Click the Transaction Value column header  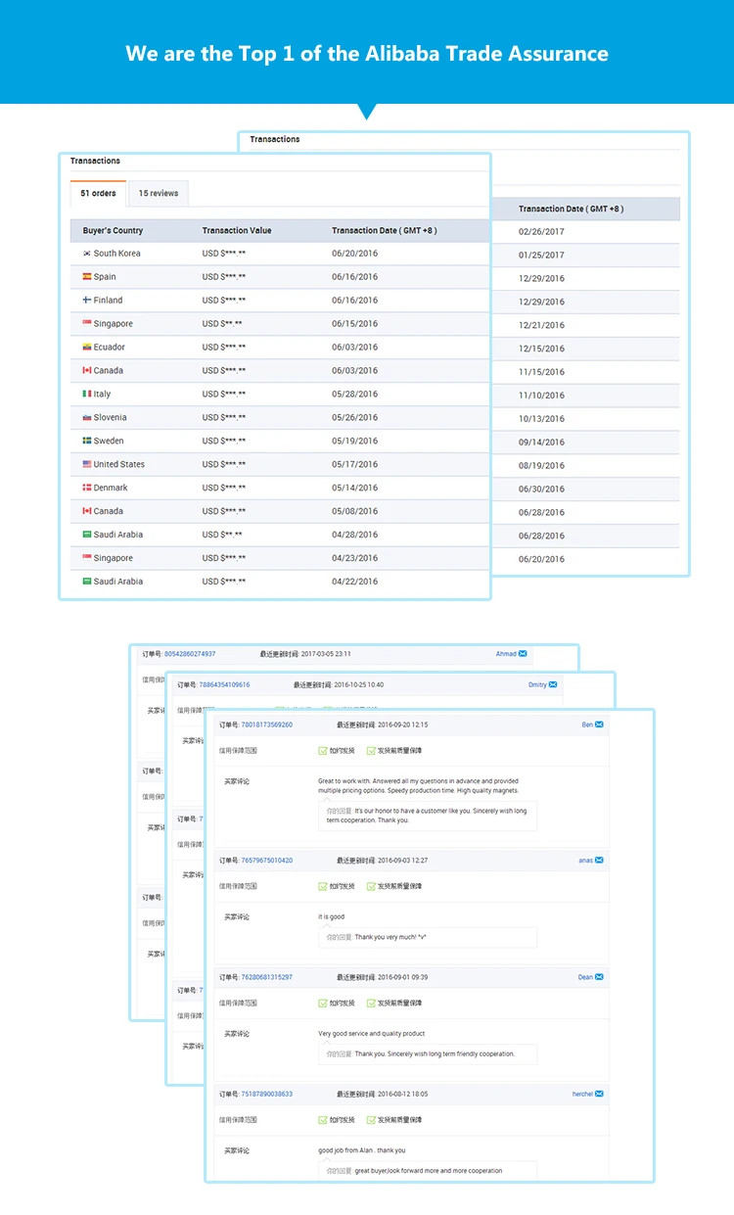click(237, 231)
